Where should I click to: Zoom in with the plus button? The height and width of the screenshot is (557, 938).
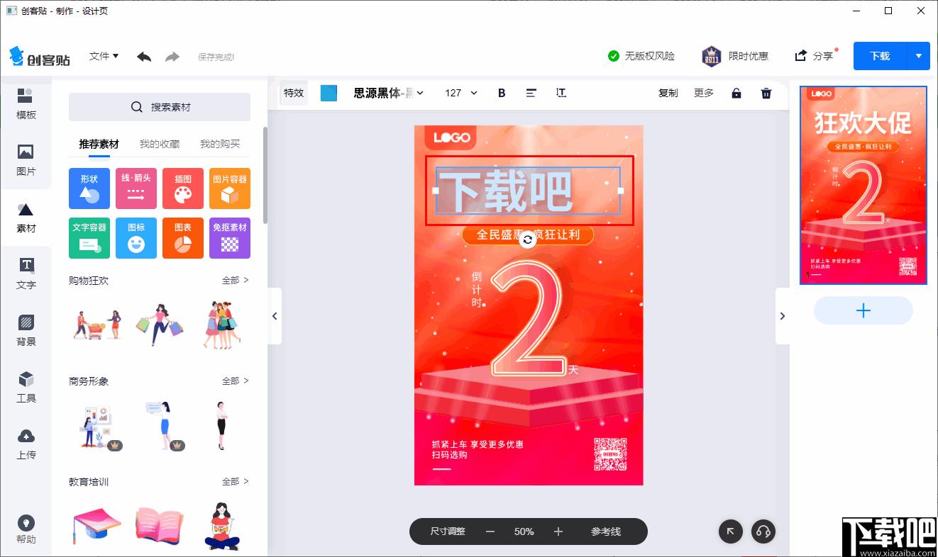(x=558, y=531)
